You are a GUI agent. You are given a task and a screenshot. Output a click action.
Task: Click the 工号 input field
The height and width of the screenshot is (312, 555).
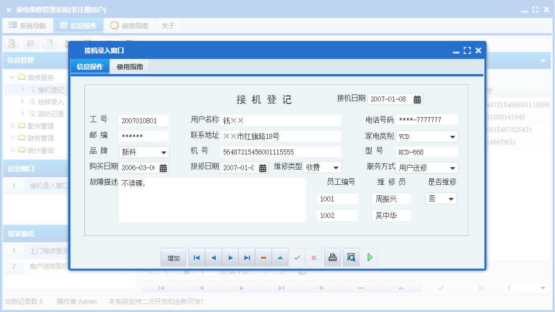[143, 121]
